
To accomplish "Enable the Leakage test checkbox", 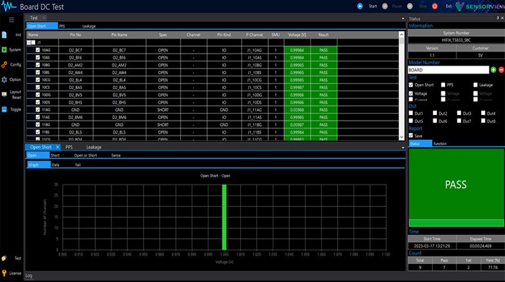I will pyautogui.click(x=476, y=85).
